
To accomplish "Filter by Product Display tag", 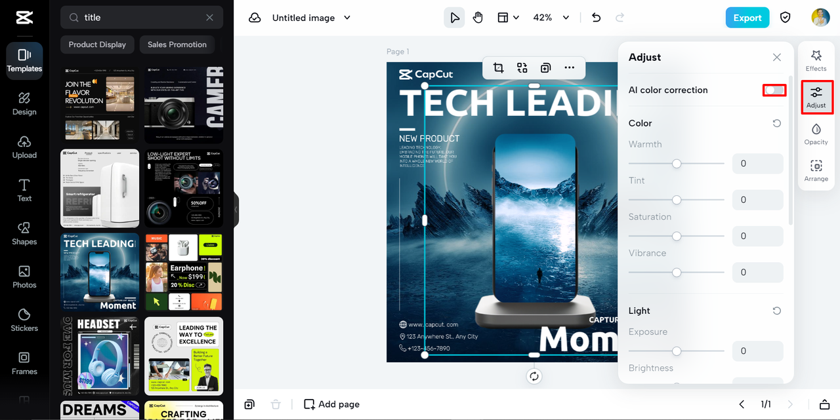I will (x=97, y=45).
